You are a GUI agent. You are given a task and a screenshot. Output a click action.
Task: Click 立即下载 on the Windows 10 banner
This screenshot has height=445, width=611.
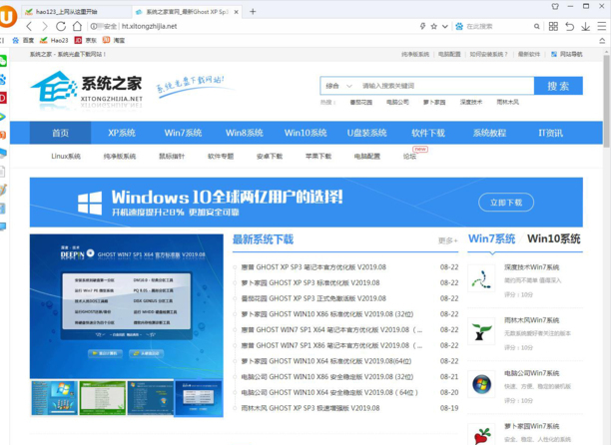pyautogui.click(x=506, y=203)
